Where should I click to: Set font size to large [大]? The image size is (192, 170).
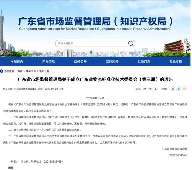pos(145,89)
